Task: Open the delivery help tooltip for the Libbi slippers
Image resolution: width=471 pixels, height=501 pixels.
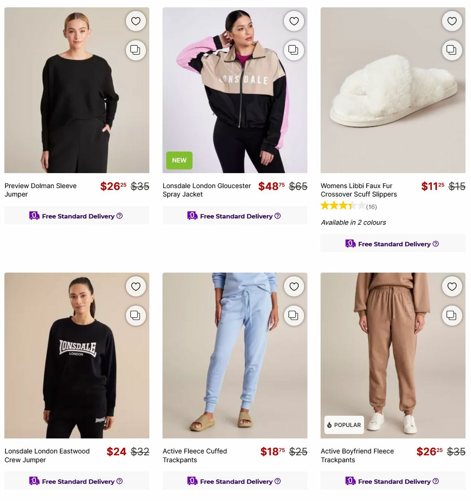Action: tap(436, 244)
